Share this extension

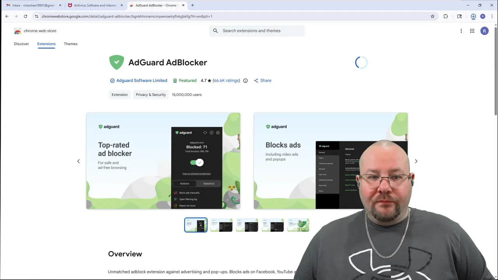(263, 80)
